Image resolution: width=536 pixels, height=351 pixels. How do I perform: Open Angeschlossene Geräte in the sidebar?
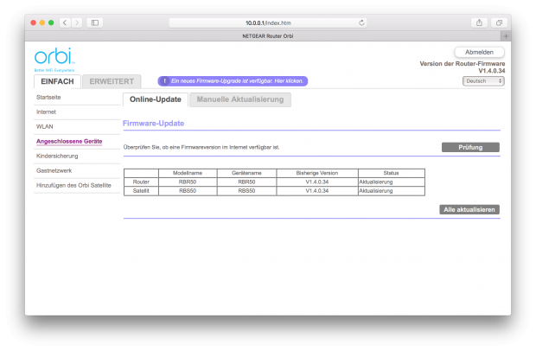point(69,142)
